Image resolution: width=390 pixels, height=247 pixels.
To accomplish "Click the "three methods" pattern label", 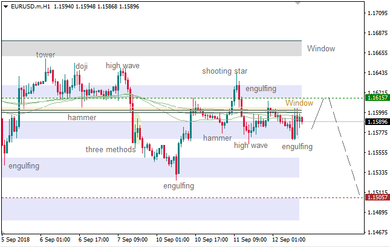I will pos(110,149).
